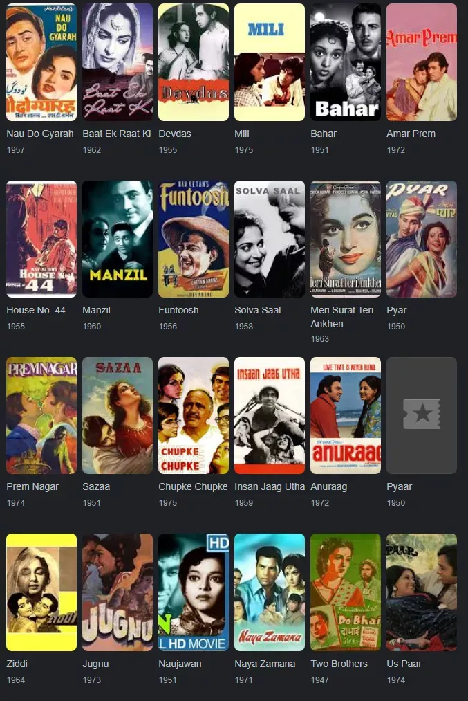Viewport: 468px width, 701px height.
Task: Select the Manzil movie poster
Action: [x=118, y=239]
